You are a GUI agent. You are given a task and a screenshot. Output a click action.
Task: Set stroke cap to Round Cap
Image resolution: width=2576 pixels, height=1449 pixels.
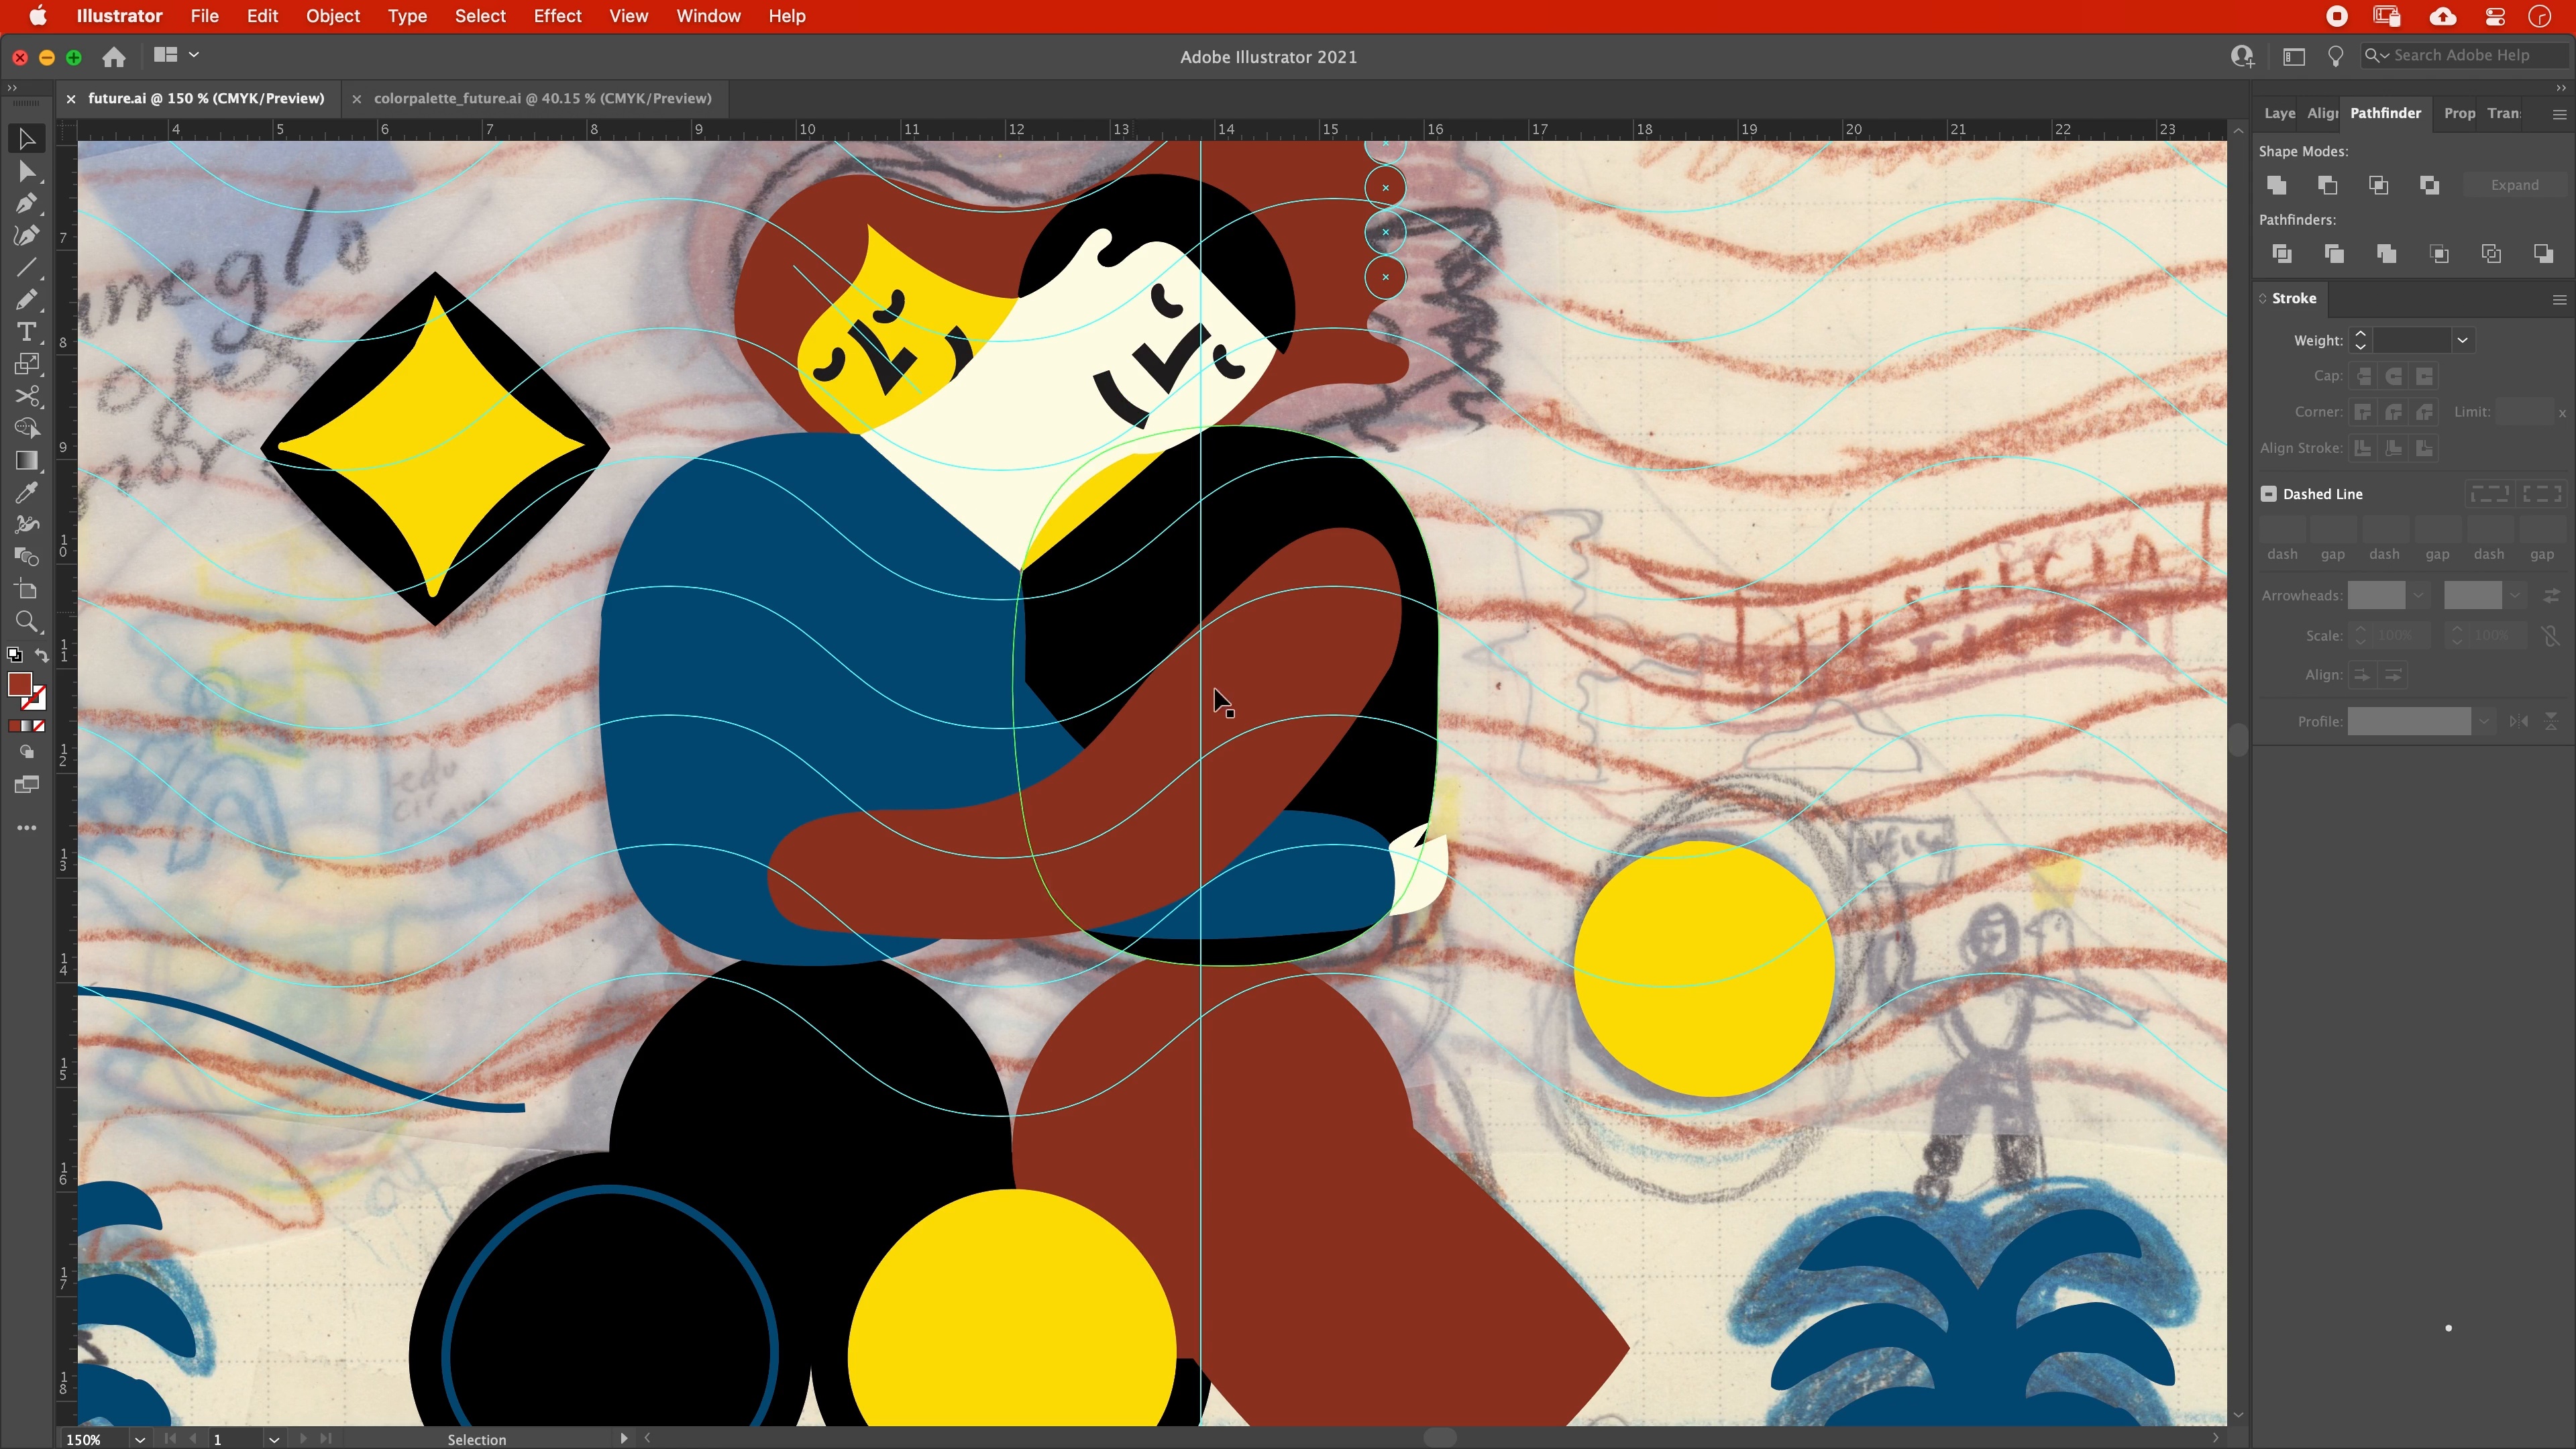coord(2394,376)
